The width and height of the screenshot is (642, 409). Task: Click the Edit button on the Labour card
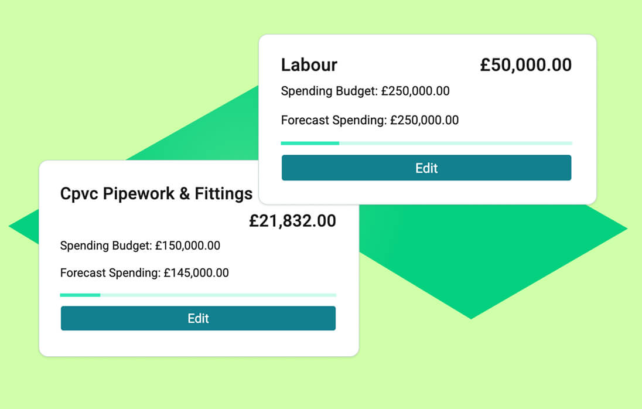[426, 168]
